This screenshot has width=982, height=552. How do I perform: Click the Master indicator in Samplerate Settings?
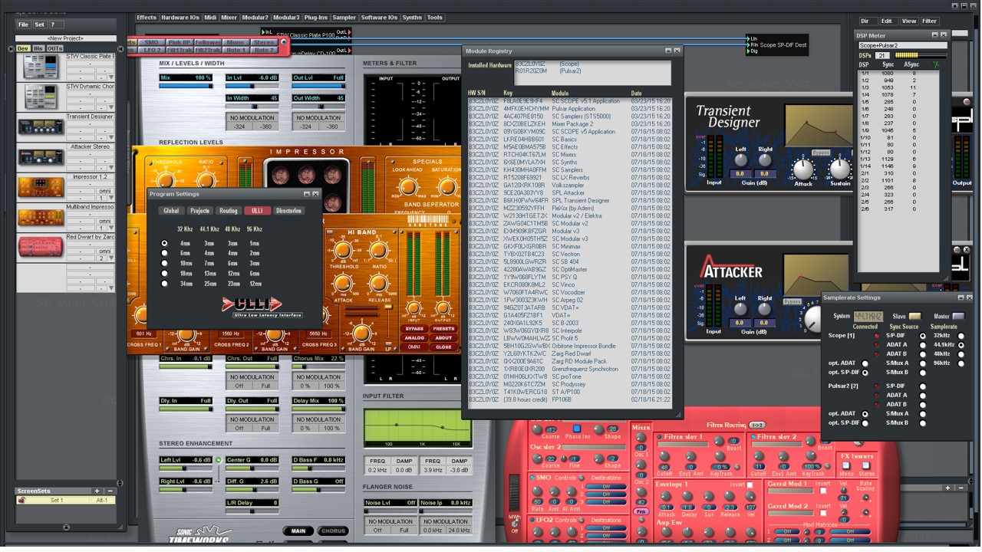[957, 316]
